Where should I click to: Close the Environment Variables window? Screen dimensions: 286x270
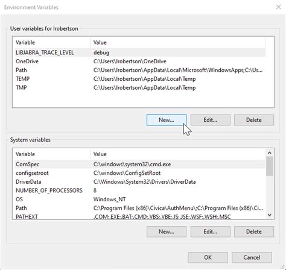coord(278,7)
